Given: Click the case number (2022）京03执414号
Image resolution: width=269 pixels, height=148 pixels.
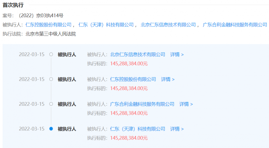Looking at the screenshot, I should [x=41, y=16].
